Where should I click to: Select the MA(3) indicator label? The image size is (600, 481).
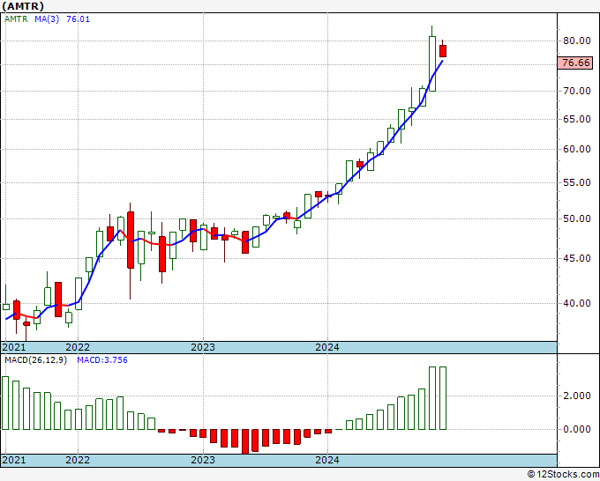(47, 19)
